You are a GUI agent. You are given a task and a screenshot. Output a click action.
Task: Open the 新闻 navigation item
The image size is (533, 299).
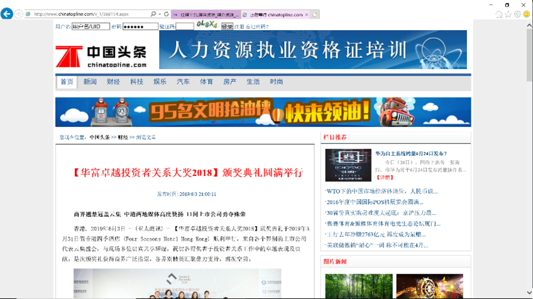90,82
